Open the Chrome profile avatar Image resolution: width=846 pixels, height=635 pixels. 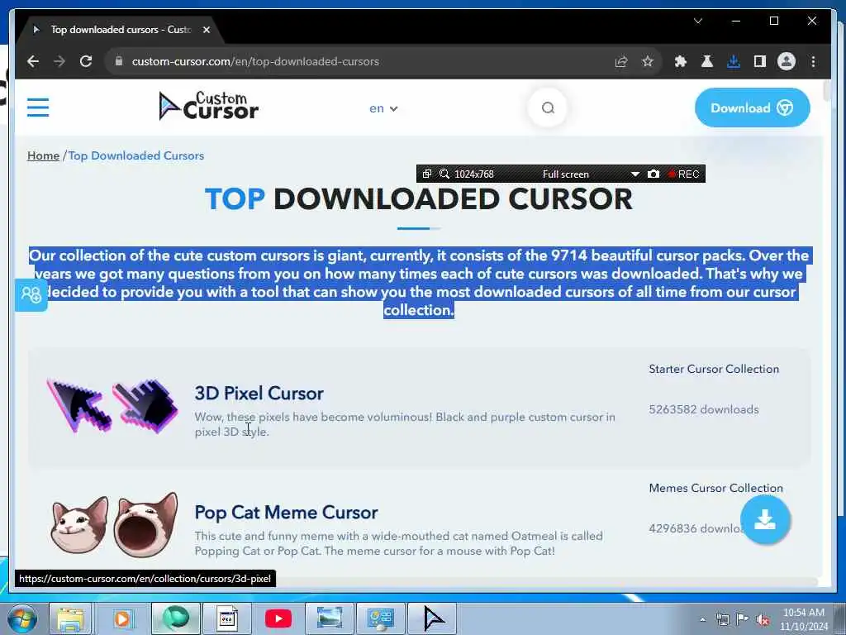point(787,61)
